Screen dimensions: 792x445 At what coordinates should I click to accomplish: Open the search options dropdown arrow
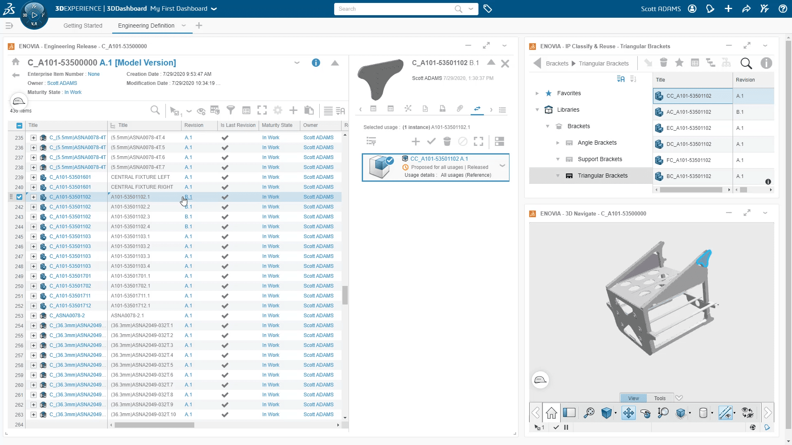point(471,9)
